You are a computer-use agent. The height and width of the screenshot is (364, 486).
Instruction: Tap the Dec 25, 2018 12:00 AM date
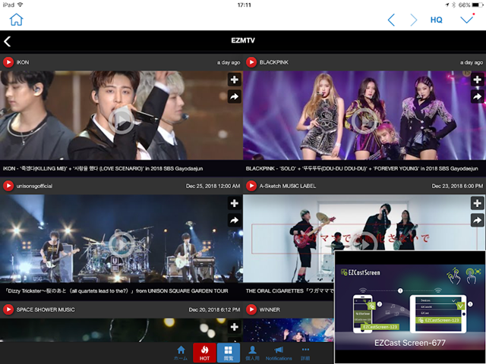(213, 186)
